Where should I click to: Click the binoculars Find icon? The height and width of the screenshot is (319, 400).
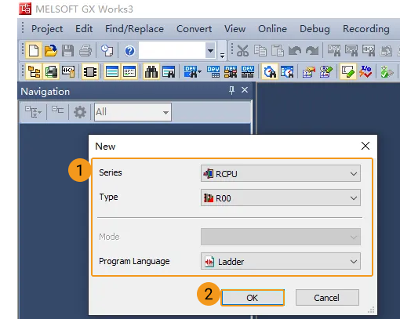click(x=151, y=71)
